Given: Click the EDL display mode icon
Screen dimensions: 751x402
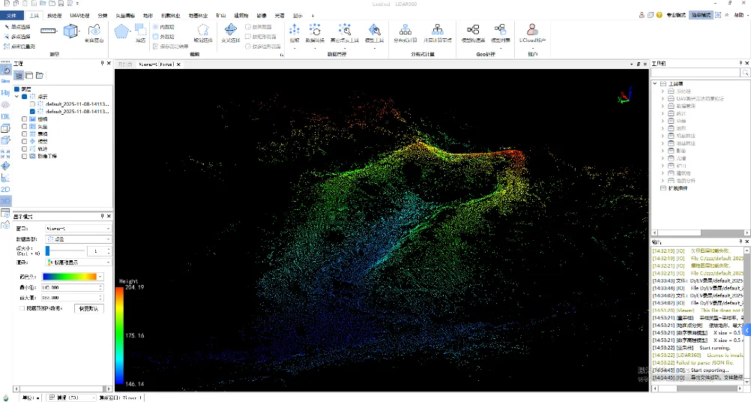Looking at the screenshot, I should (x=5, y=116).
